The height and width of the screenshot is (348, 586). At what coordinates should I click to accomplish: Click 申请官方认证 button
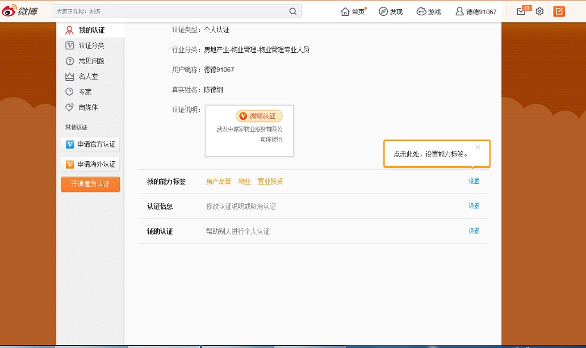(x=90, y=144)
